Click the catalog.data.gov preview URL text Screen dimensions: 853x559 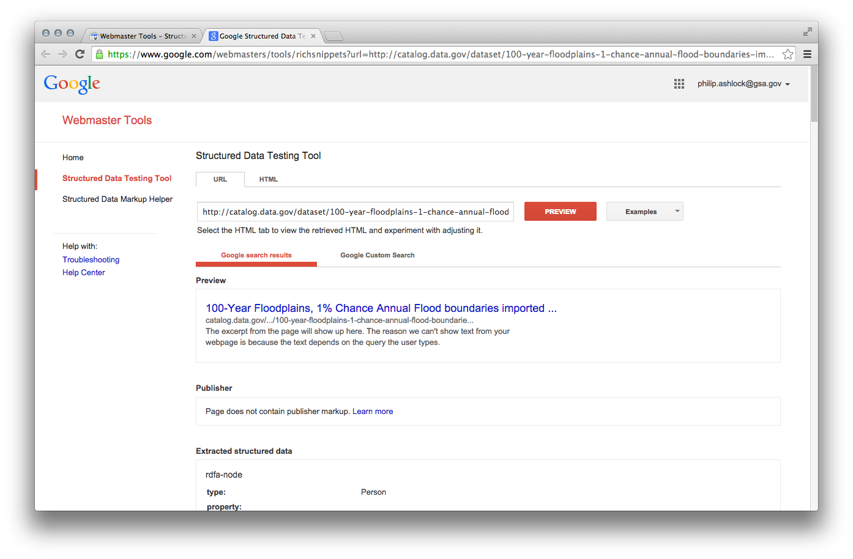click(340, 320)
